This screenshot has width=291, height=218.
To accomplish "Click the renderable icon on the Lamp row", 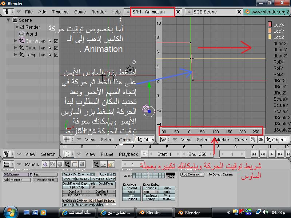I will click(56, 55).
